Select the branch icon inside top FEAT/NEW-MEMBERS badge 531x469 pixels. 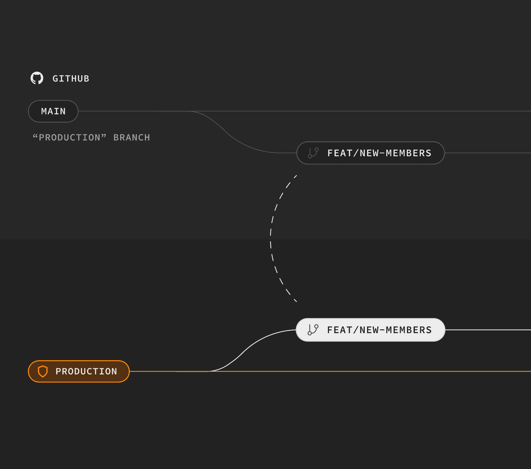[x=312, y=153]
